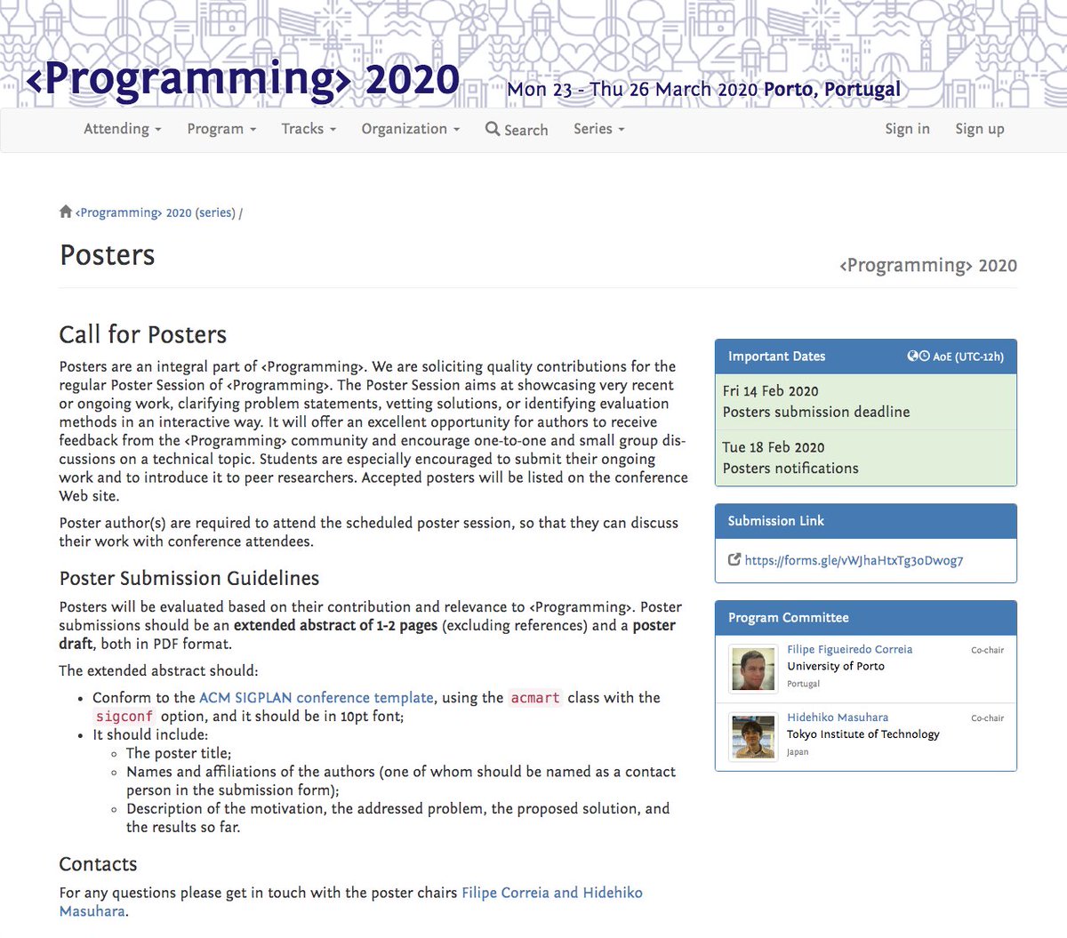This screenshot has width=1067, height=938.
Task: Open the <Programming> 2020 site title
Action: click(x=243, y=79)
